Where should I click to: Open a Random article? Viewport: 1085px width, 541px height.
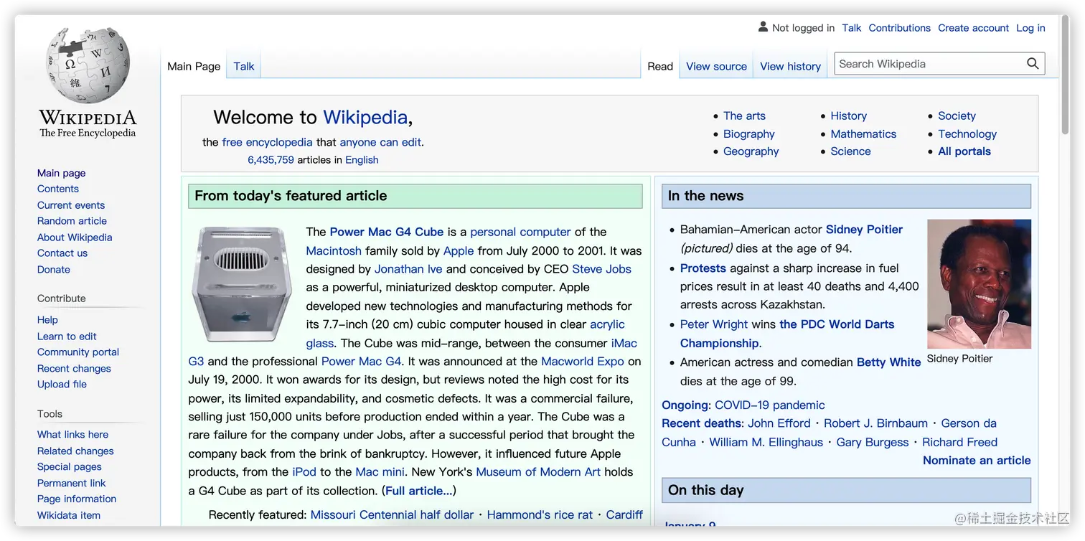click(x=72, y=221)
